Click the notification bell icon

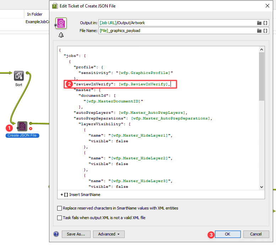point(61,35)
